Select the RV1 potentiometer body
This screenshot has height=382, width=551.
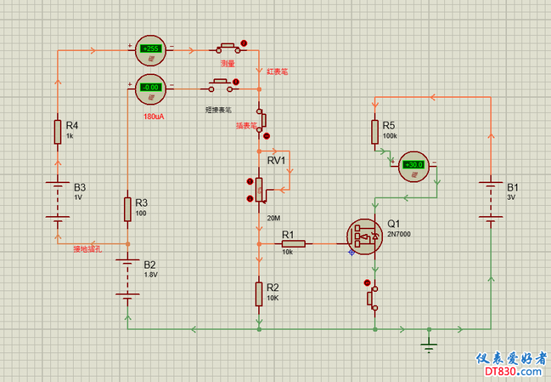259,191
